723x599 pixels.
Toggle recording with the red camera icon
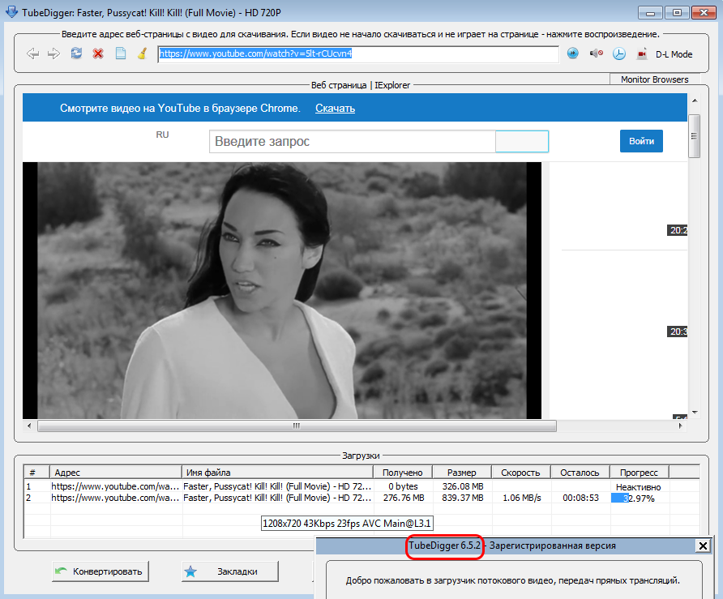pyautogui.click(x=642, y=54)
